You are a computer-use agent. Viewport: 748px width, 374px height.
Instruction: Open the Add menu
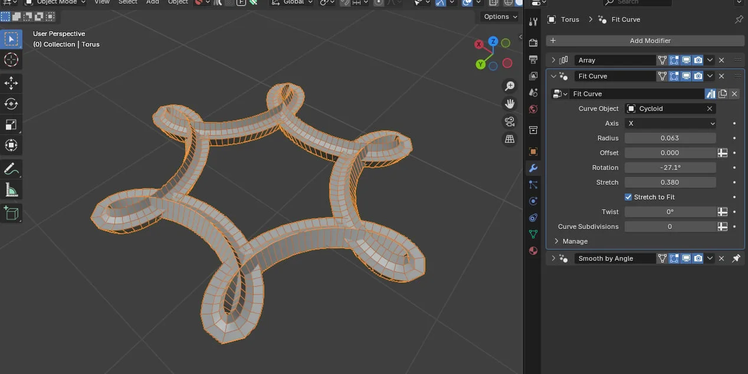pyautogui.click(x=152, y=3)
